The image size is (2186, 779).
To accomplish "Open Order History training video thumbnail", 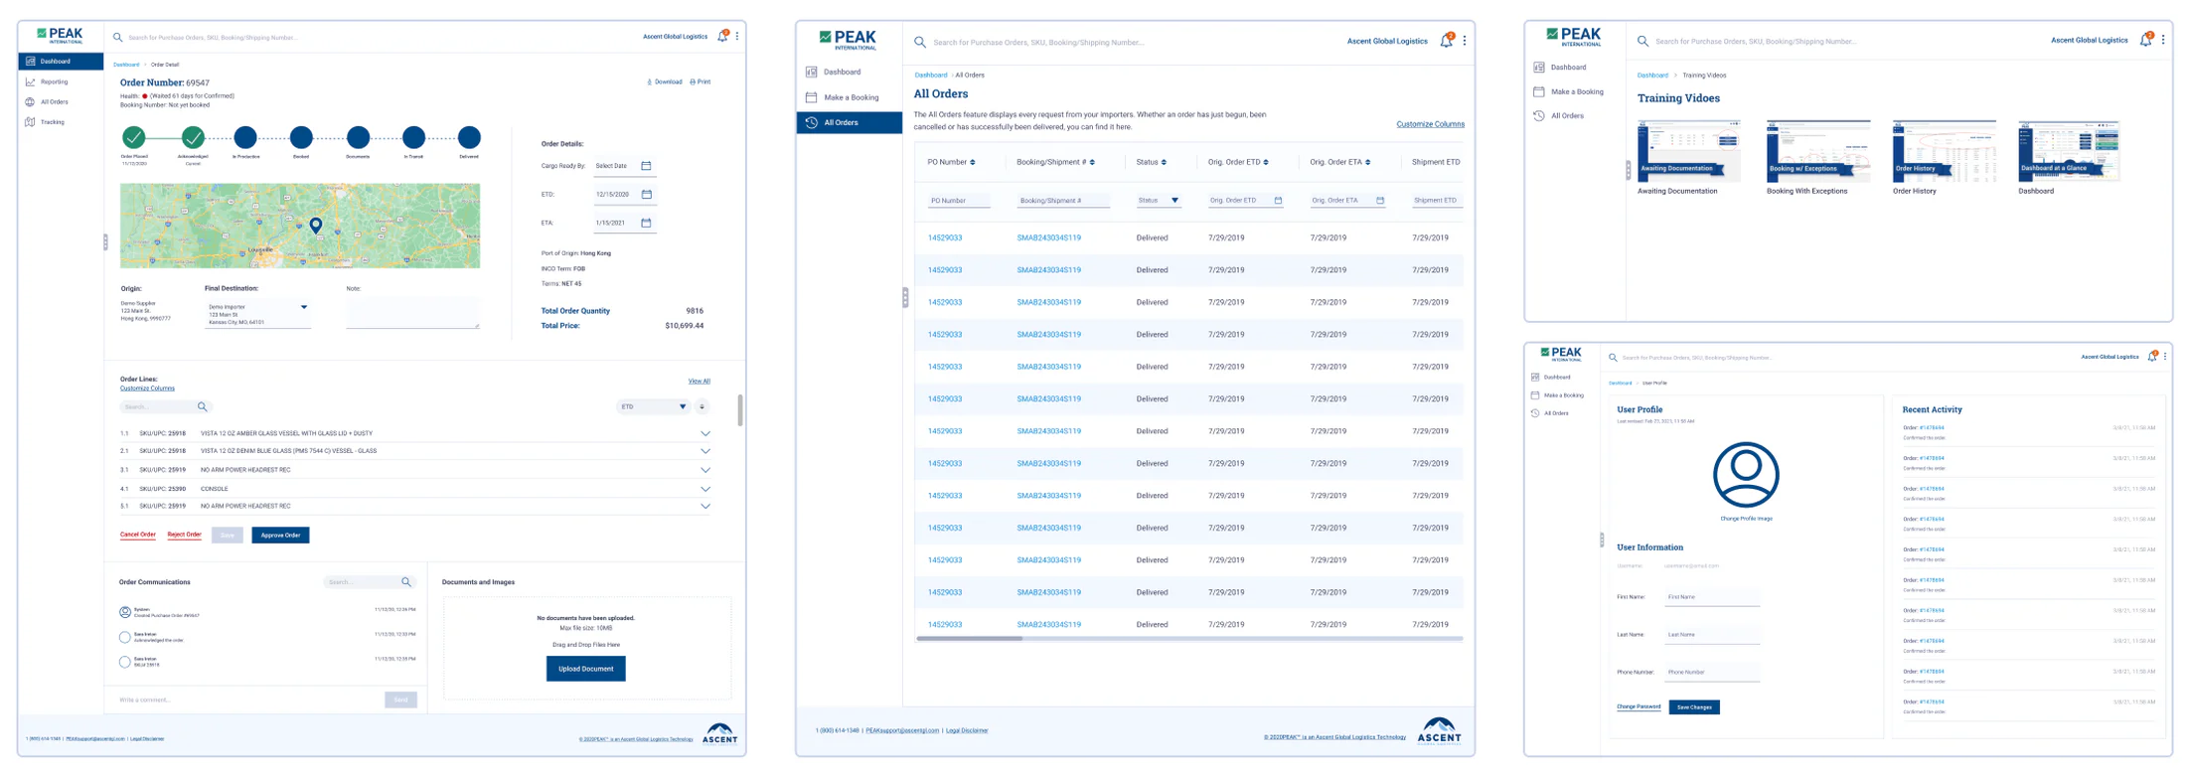I will pyautogui.click(x=1945, y=151).
